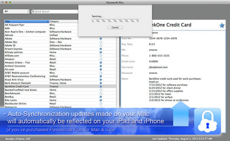Select the Admob entry

(9, 35)
